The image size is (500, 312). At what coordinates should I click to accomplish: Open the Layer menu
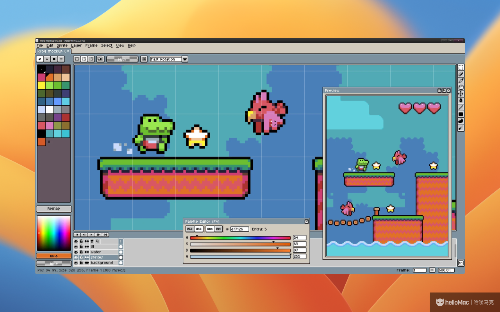coord(77,46)
